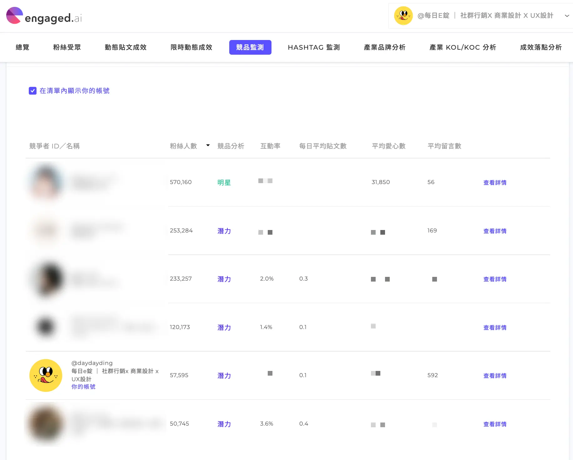Screen dimensions: 573x460
Task: Click the yellow duck account avatar in header
Action: coord(403,16)
